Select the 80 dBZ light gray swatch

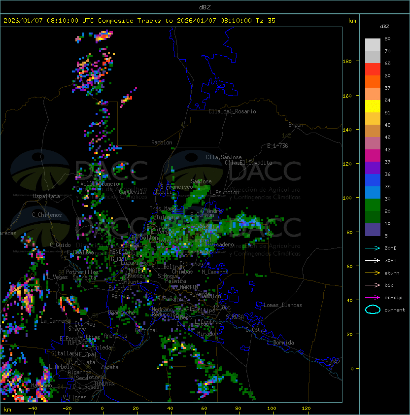[x=373, y=44]
